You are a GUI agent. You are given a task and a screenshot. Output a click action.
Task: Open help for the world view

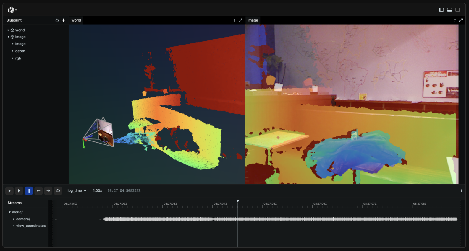[234, 20]
